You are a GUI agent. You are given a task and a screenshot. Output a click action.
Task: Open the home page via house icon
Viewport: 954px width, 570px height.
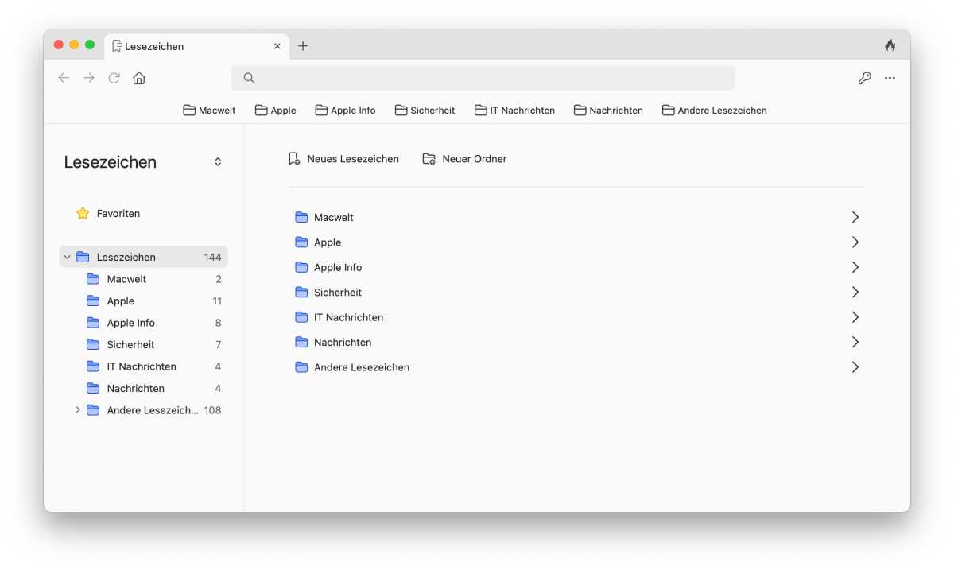(x=139, y=78)
